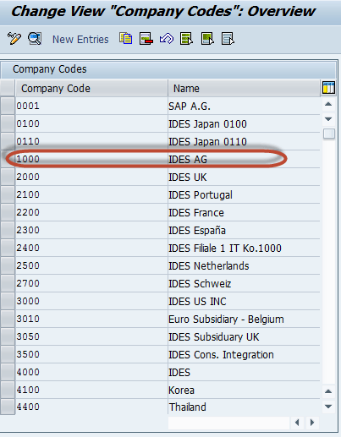Click the Undo Change arrow icon

(x=167, y=39)
